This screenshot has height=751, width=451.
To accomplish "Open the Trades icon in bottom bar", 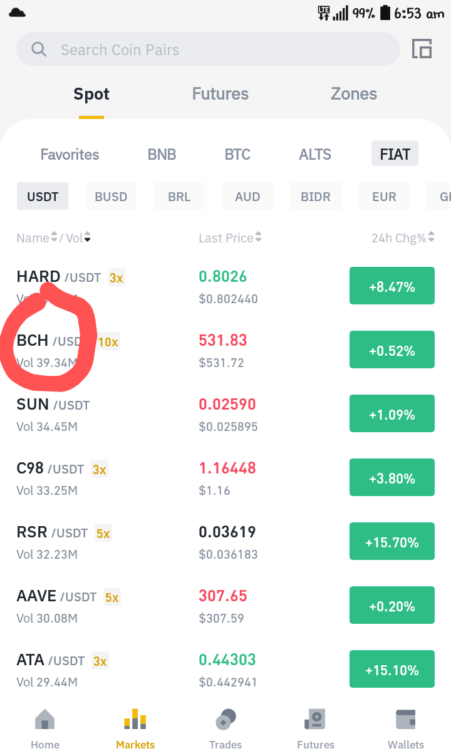I will [225, 720].
